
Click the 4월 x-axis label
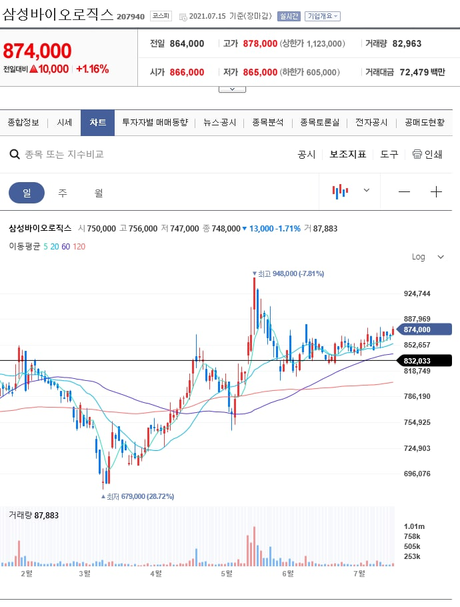tap(156, 574)
